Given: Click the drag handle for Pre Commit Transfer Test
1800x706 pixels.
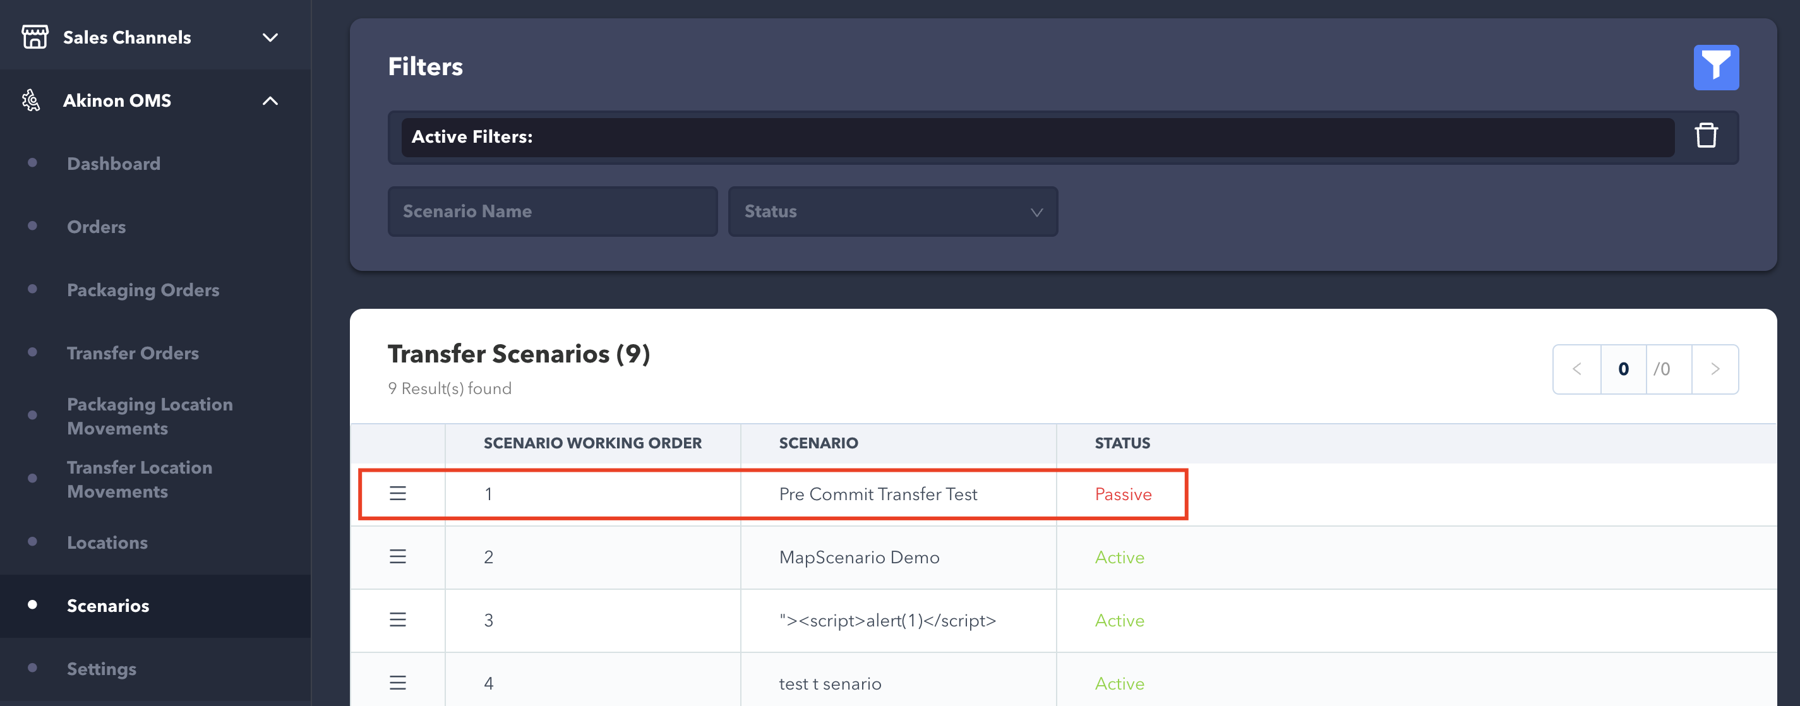Looking at the screenshot, I should click(398, 494).
